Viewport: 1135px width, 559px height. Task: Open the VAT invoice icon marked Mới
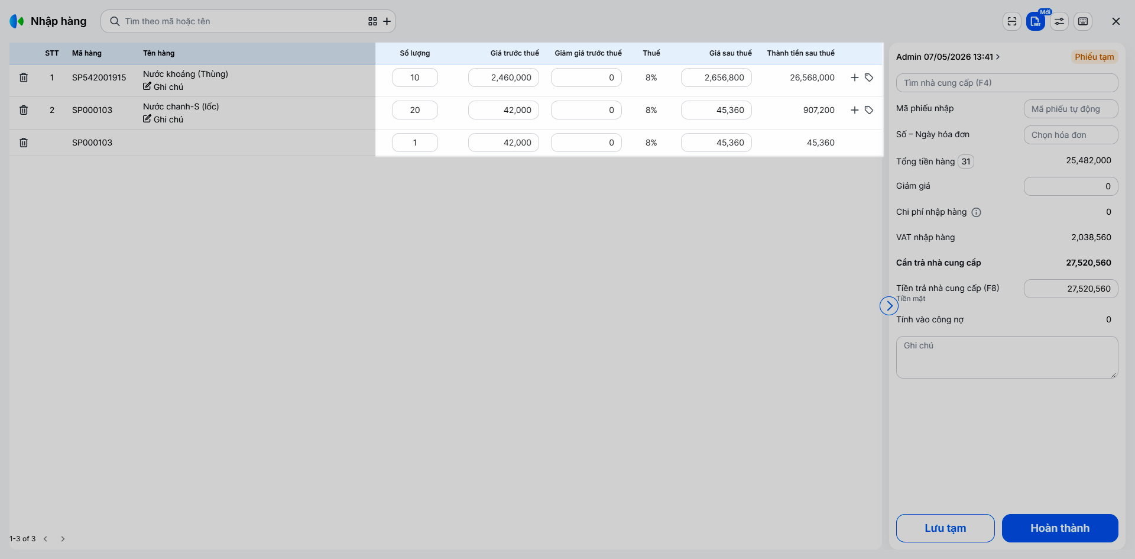1035,21
